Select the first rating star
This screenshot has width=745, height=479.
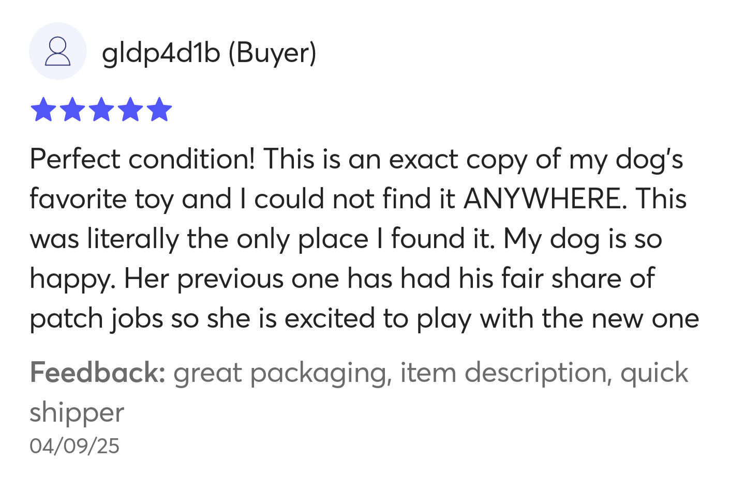point(43,110)
